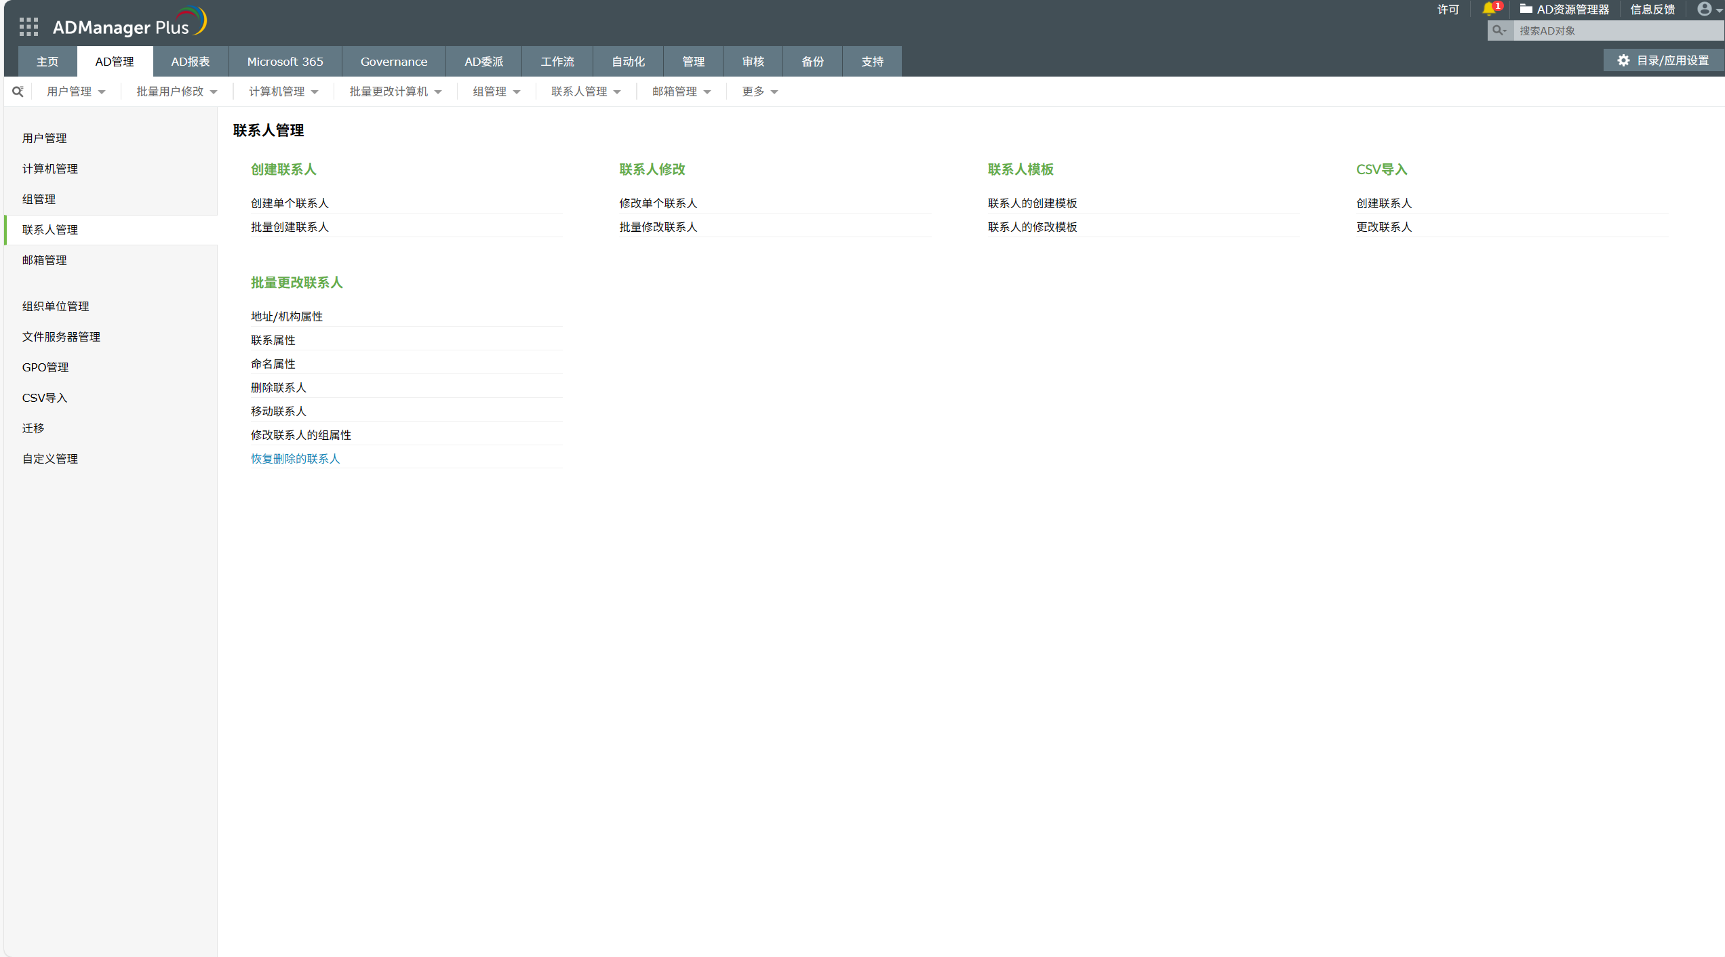Switch to the Microsoft 365 tab
The height and width of the screenshot is (957, 1725).
(285, 62)
